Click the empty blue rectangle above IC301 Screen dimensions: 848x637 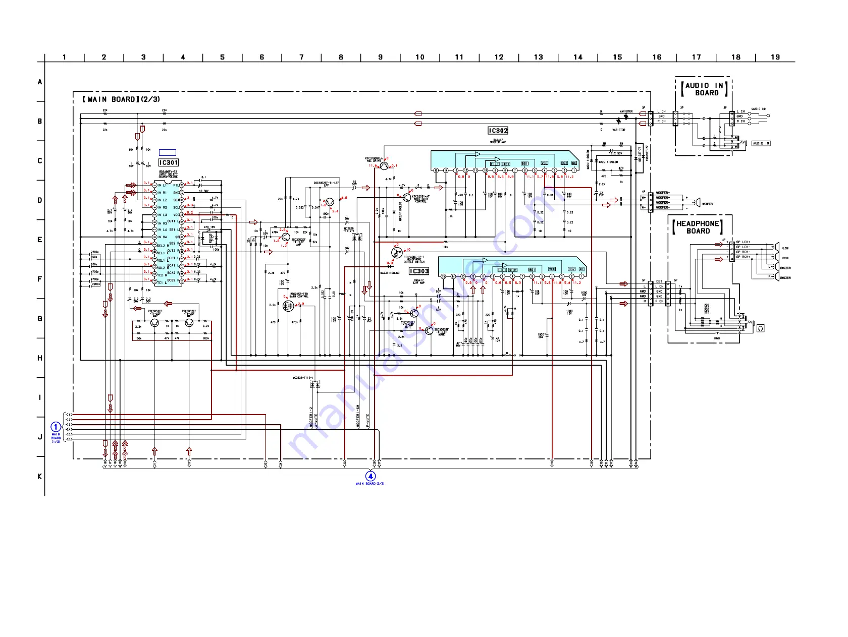pos(168,153)
